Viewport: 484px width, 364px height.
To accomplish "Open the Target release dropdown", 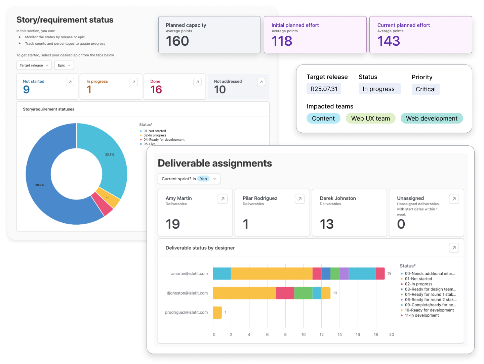I will click(x=34, y=65).
